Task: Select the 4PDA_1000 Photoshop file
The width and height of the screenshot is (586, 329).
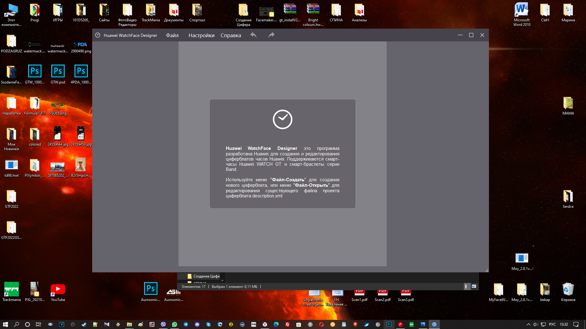Action: click(81, 74)
